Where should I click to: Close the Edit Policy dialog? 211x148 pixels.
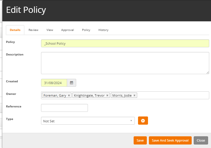point(201,140)
